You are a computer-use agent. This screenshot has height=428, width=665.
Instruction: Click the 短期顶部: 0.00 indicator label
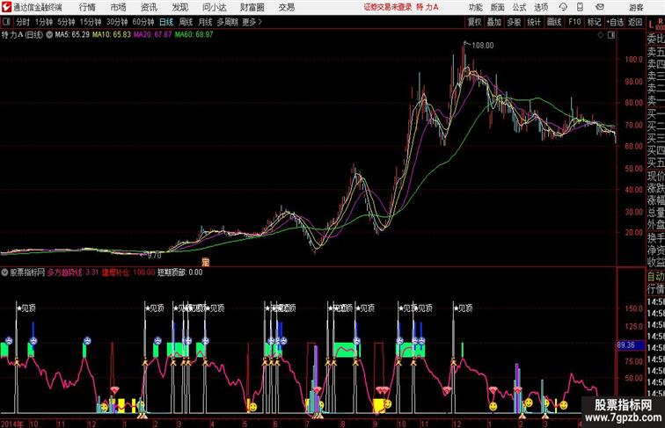pyautogui.click(x=179, y=272)
